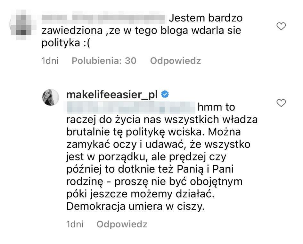Viewport: 303px width, 244px height.
Task: Open makelifeeasier_pl profile avatar
Action: [51, 97]
